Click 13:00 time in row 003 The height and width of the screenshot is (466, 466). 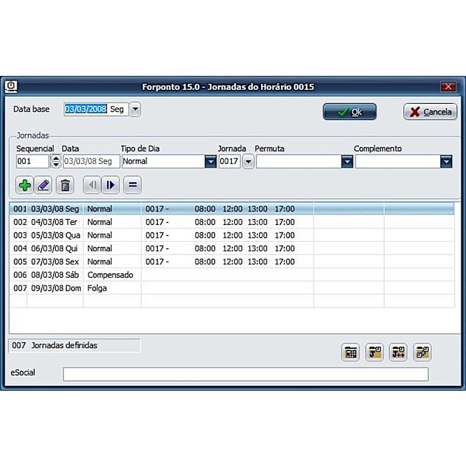click(x=258, y=235)
